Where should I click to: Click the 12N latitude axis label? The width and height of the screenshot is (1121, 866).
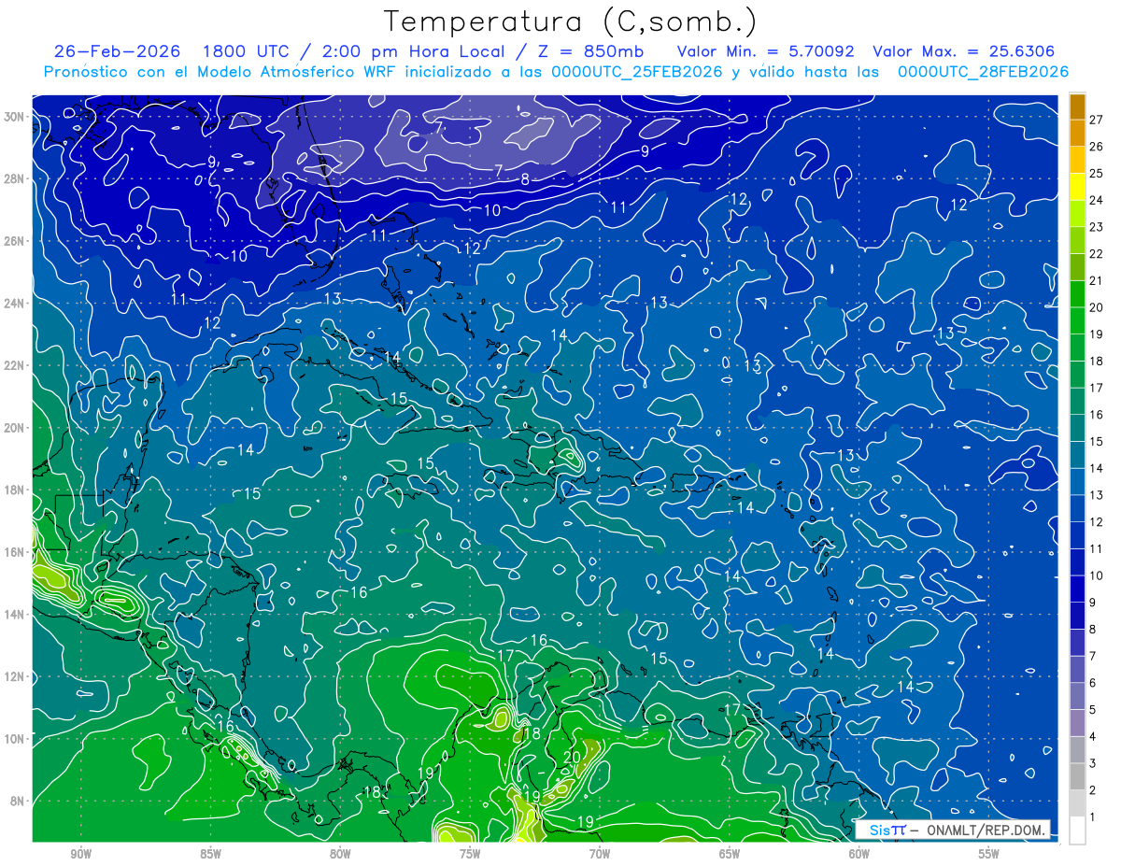coord(16,676)
